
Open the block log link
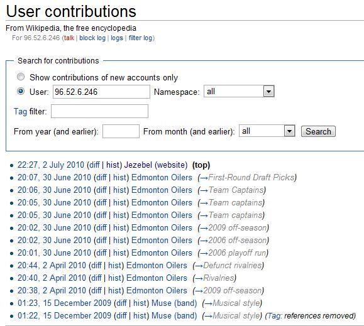coord(92,38)
